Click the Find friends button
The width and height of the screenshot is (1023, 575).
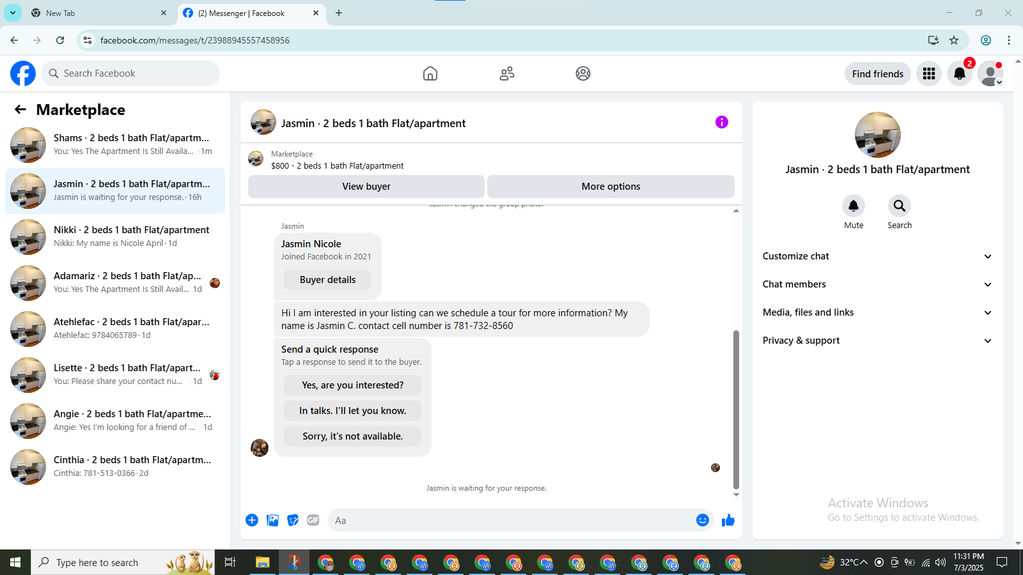click(x=877, y=73)
